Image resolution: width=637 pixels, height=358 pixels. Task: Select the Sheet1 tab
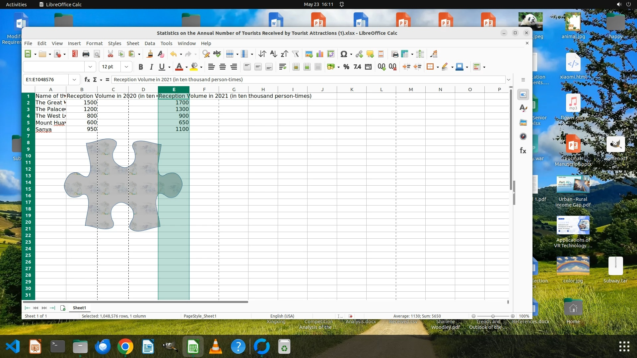click(79, 308)
